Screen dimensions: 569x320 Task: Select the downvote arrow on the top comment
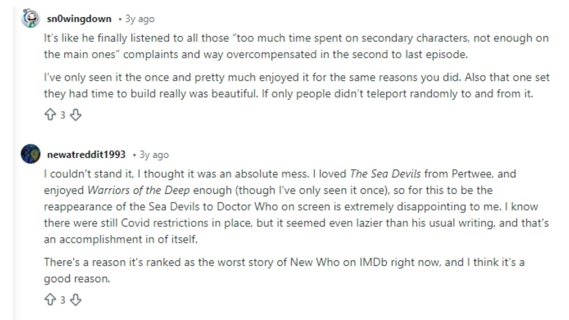(x=75, y=115)
